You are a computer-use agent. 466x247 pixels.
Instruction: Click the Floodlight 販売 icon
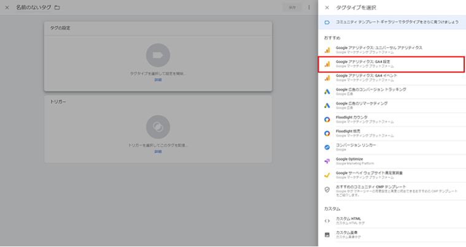click(x=327, y=134)
